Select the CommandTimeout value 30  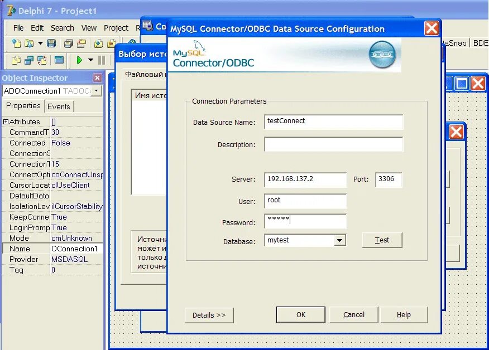point(76,132)
